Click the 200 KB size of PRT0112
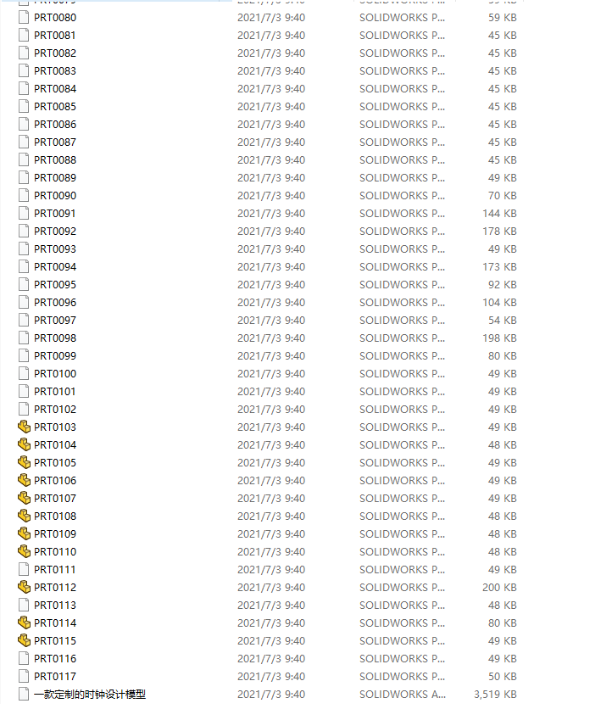This screenshot has height=709, width=612. (499, 588)
